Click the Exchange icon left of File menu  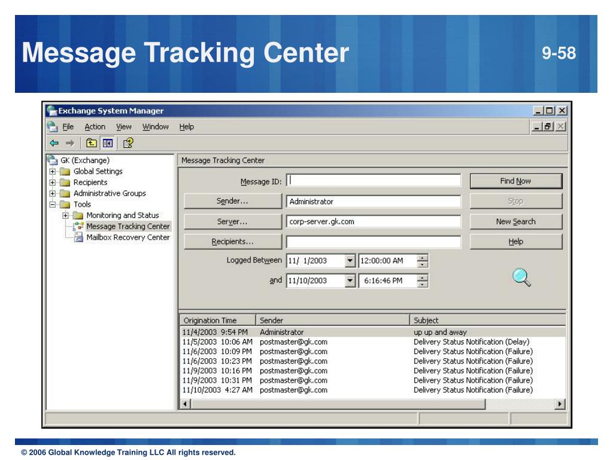[53, 127]
